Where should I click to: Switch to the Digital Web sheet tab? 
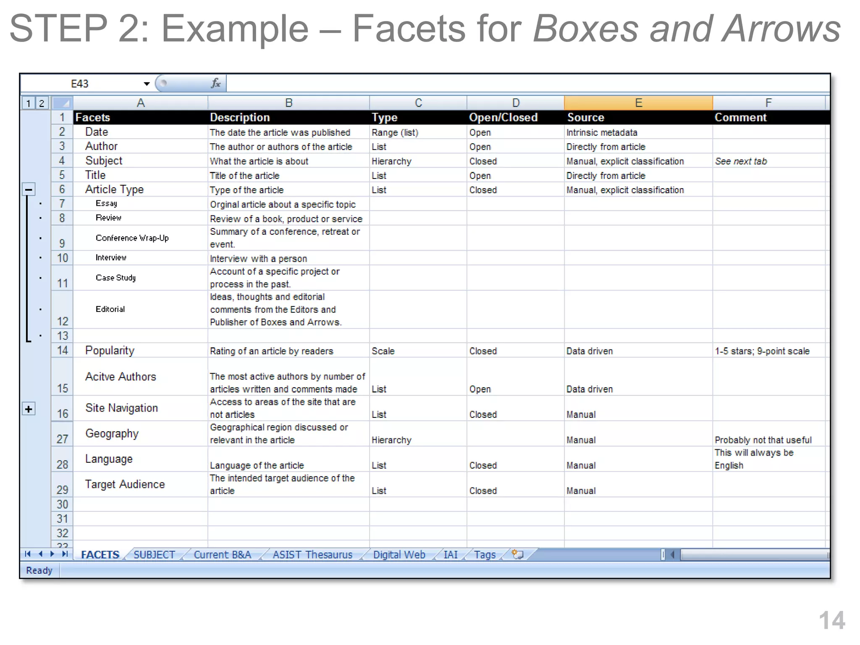(x=399, y=555)
